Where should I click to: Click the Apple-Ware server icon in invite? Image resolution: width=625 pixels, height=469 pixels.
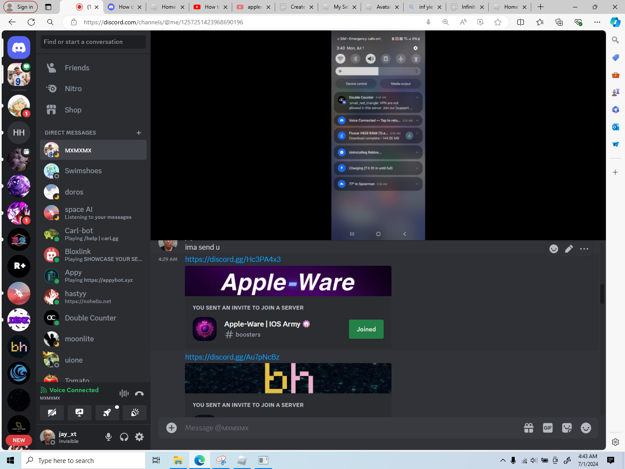204,329
